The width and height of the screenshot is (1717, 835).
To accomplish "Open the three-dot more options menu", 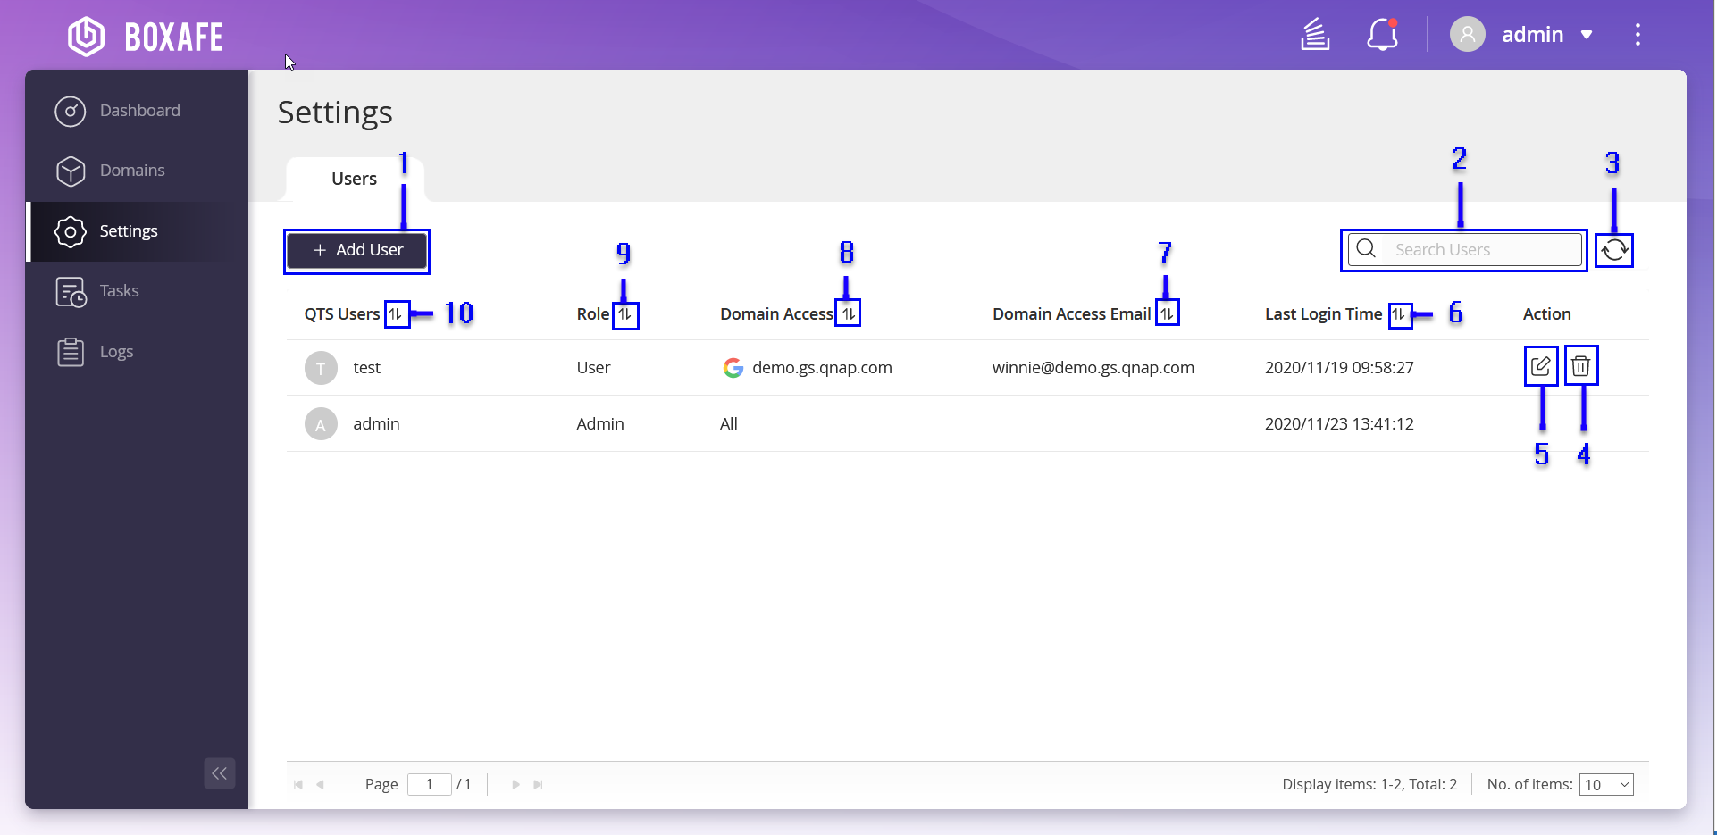I will tap(1637, 35).
